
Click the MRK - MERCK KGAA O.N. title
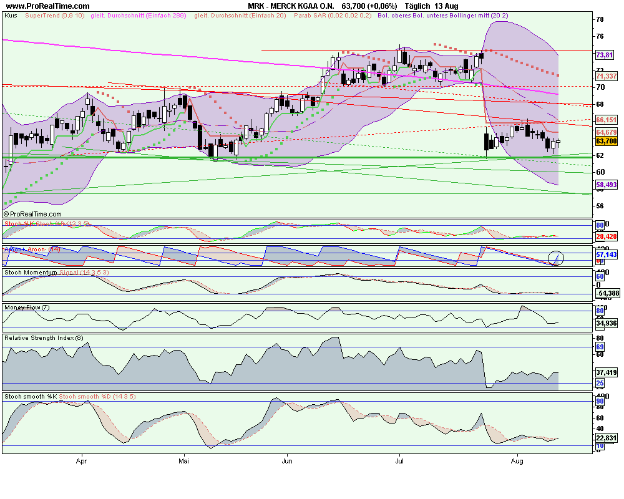[291, 6]
